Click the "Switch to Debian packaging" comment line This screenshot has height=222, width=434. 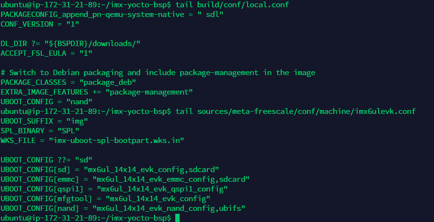coord(158,72)
